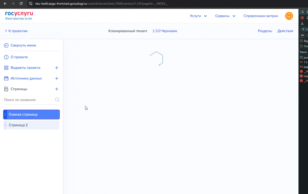Select the 1.3 request row in DevTools

(x=303, y=62)
